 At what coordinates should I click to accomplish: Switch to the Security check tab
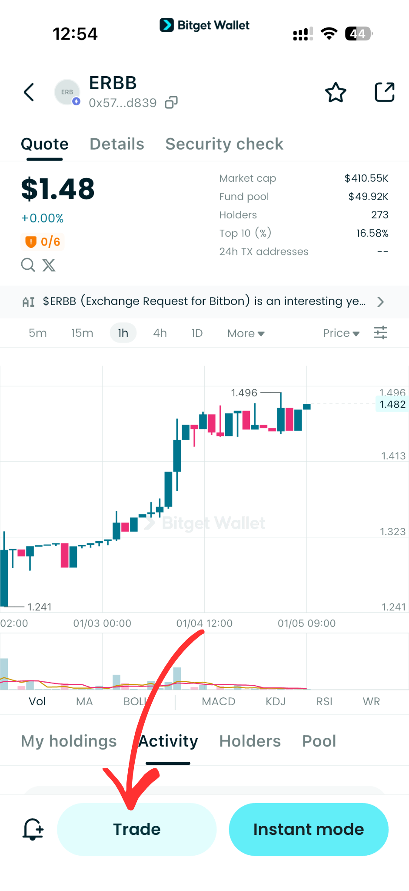224,144
